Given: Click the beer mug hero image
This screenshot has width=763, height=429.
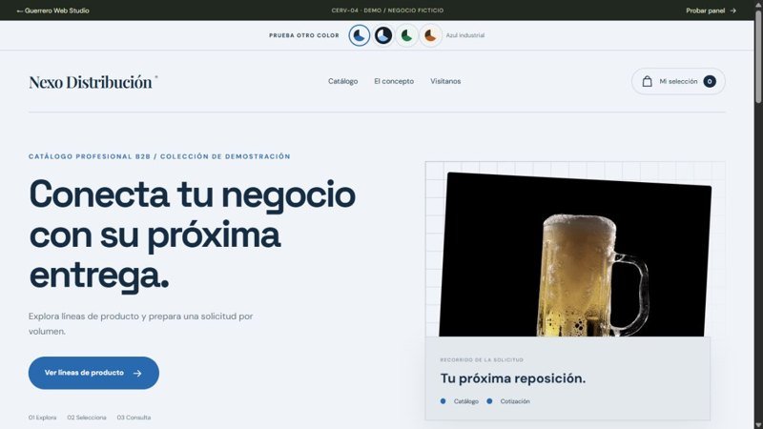Looking at the screenshot, I should pos(575,255).
